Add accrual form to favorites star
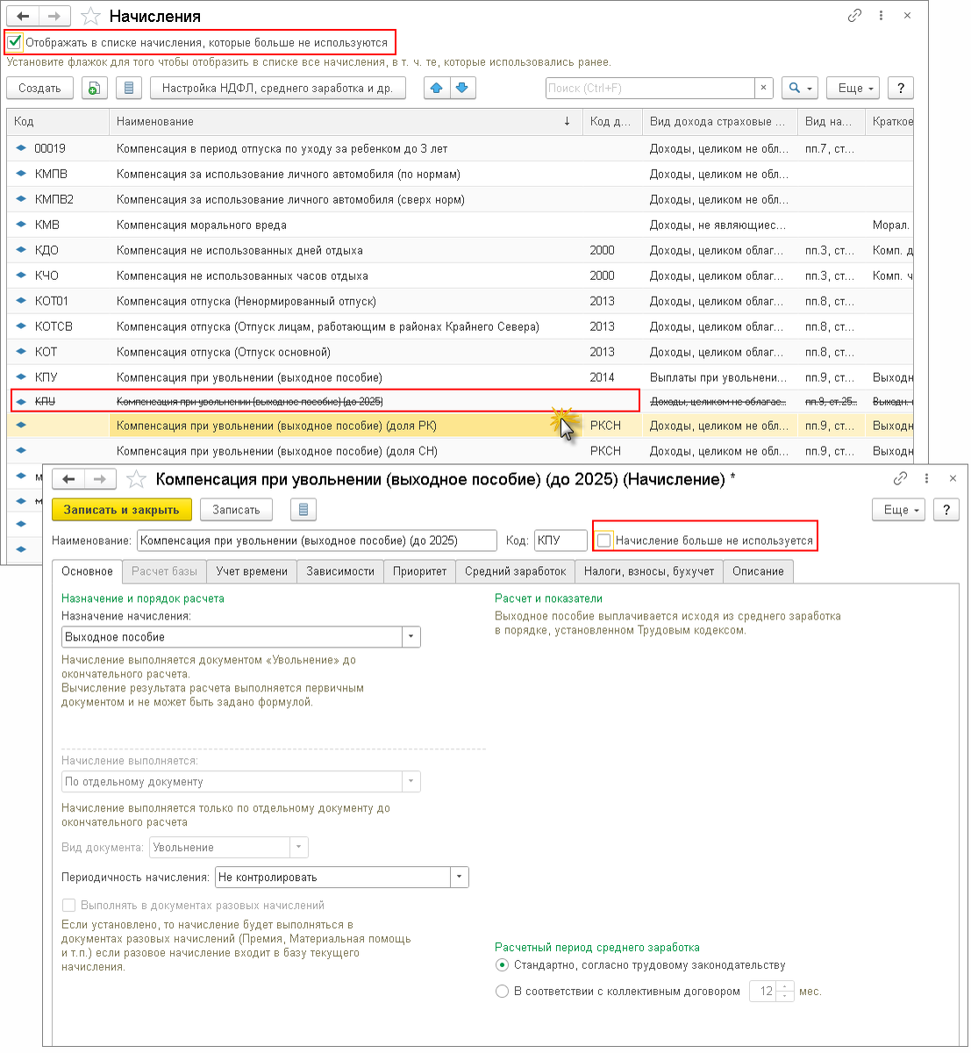 [136, 479]
